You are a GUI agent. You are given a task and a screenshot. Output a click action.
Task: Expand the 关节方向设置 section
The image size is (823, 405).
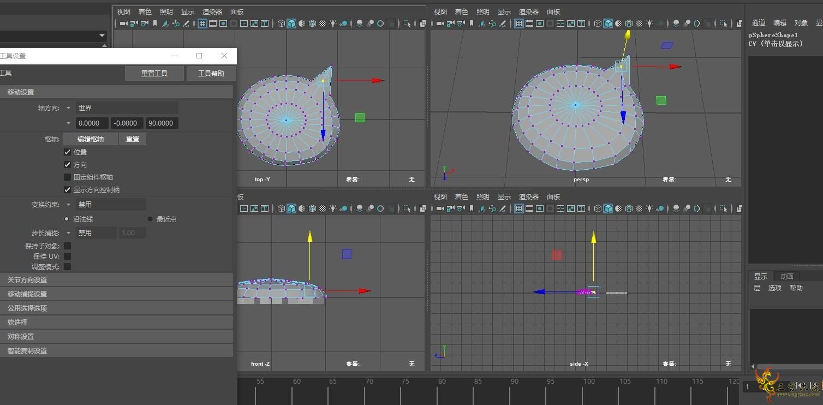116,279
